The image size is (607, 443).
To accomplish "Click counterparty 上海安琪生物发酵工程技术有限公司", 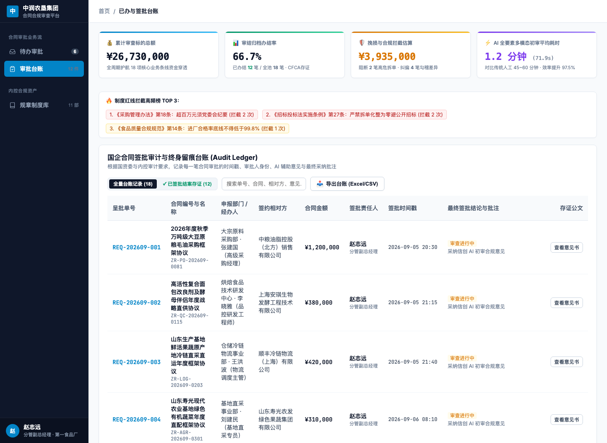I will (x=276, y=303).
